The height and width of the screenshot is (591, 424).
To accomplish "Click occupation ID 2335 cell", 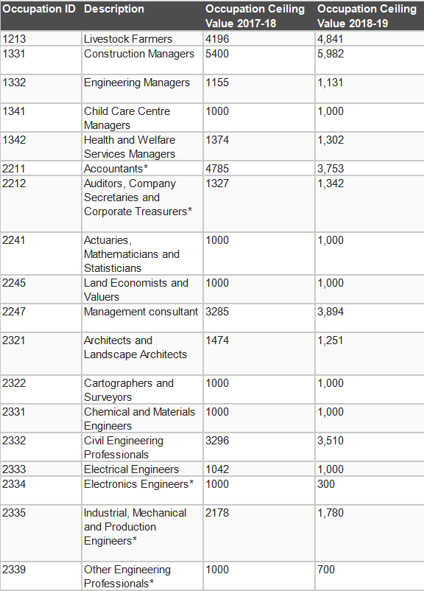I will click(40, 533).
